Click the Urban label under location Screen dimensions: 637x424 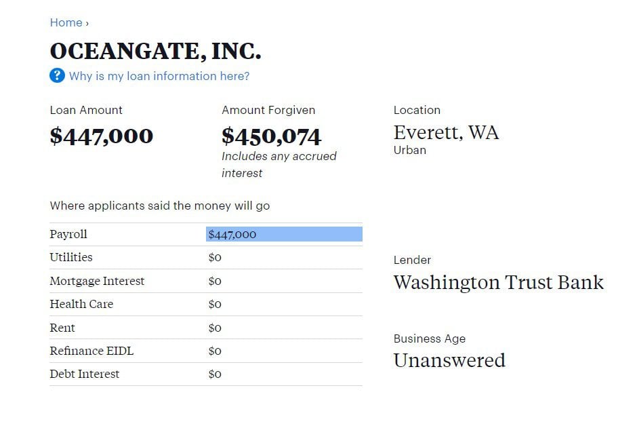(410, 150)
